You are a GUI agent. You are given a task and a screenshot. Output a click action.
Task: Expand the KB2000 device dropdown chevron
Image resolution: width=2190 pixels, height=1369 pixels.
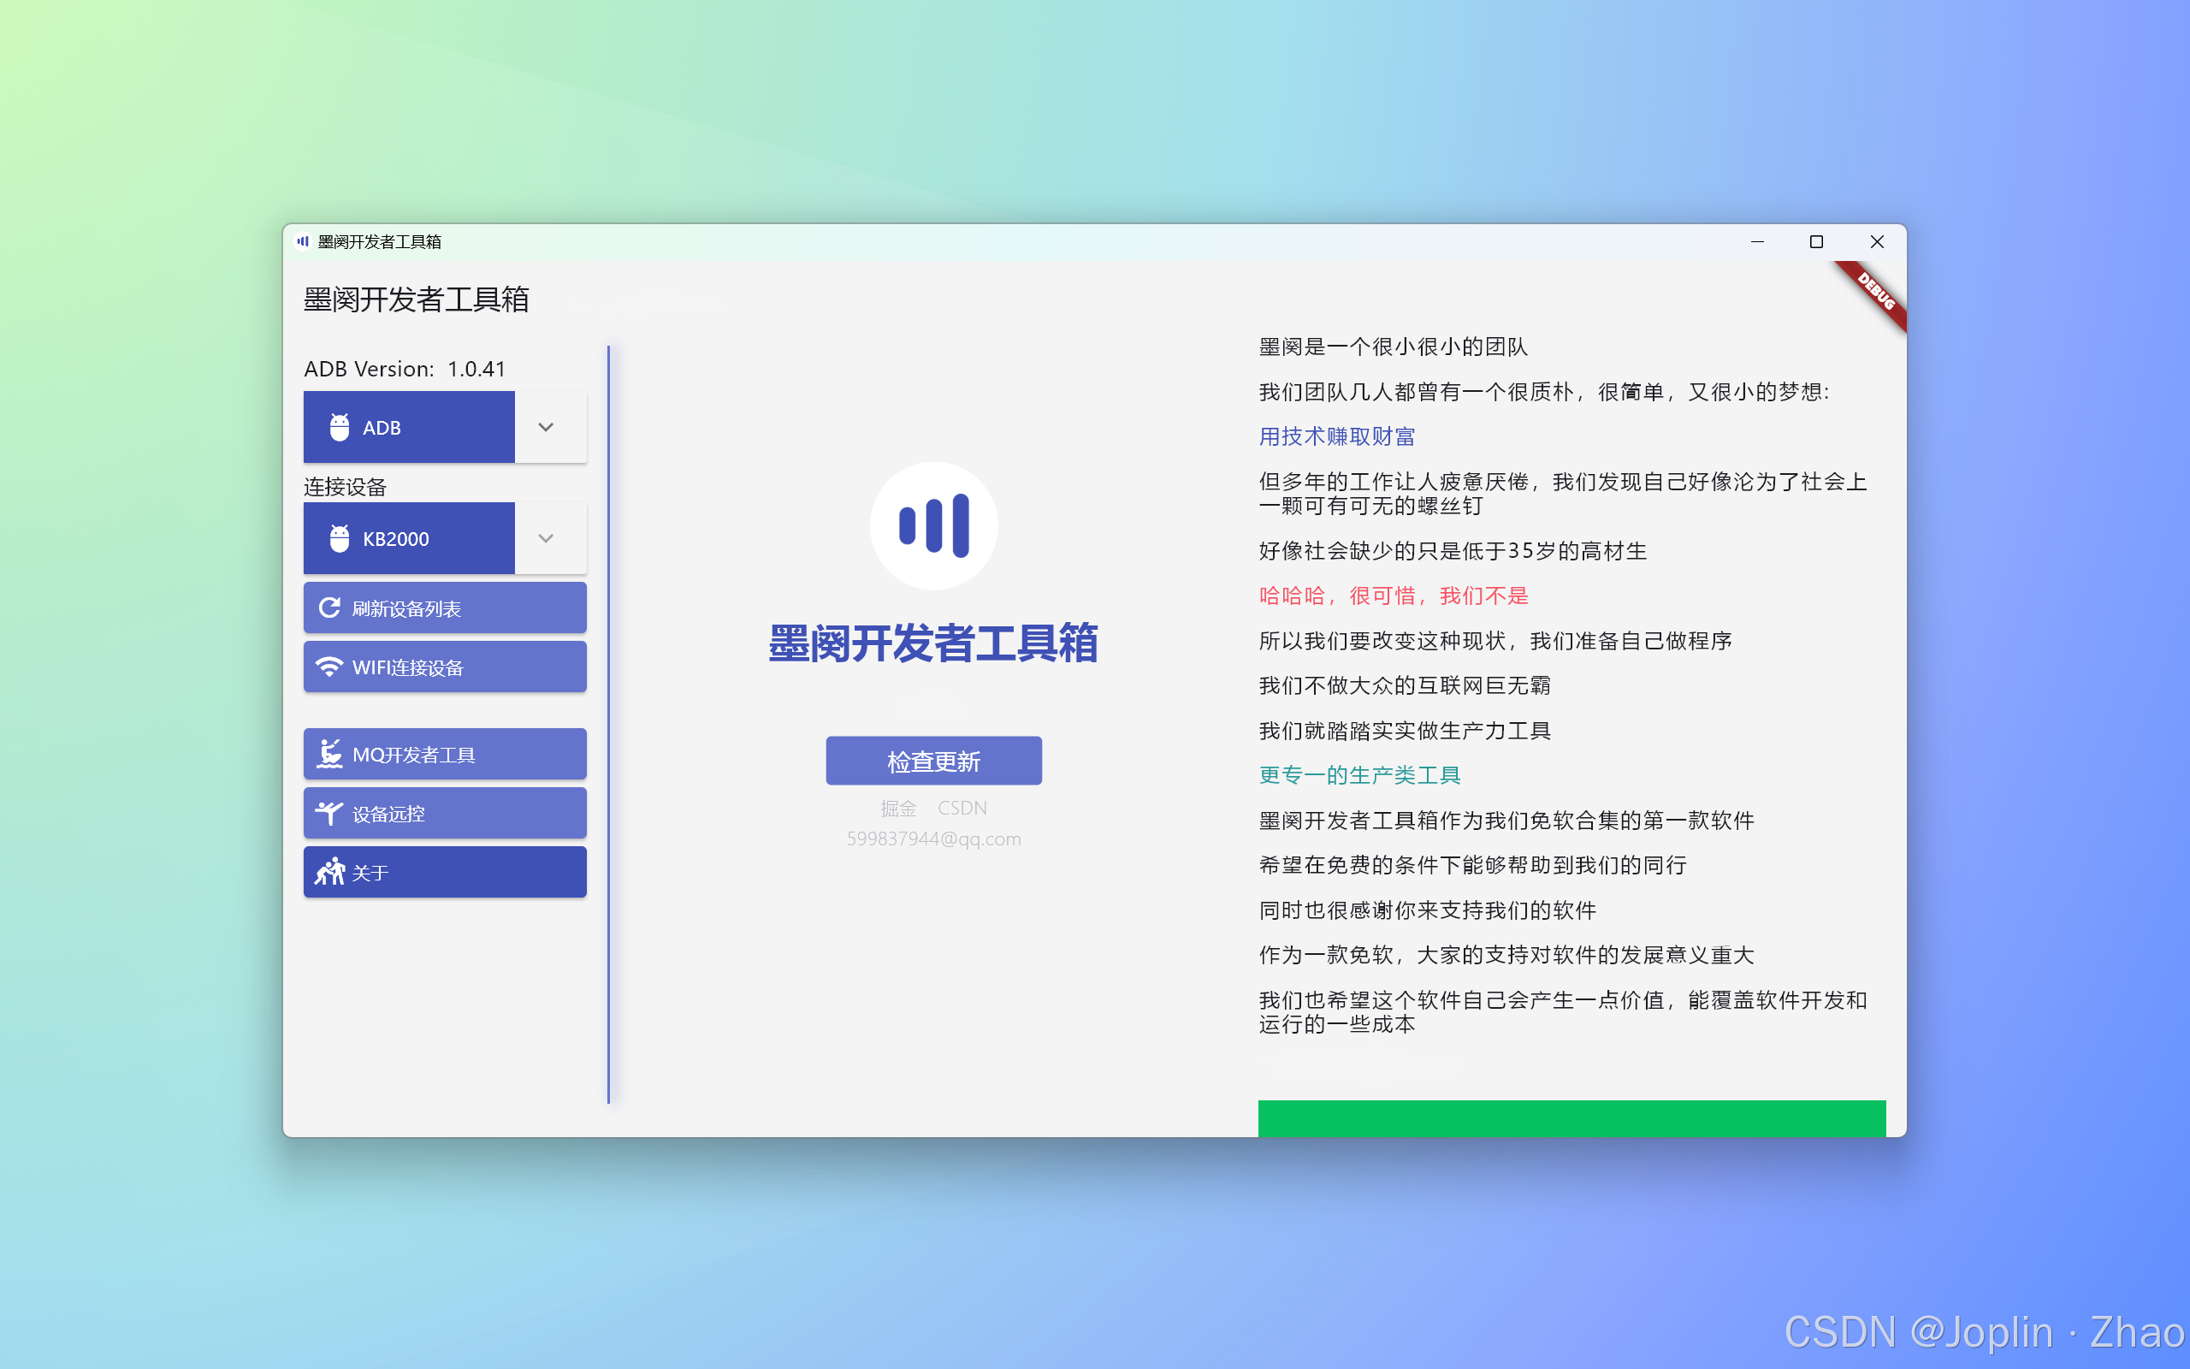coord(546,539)
